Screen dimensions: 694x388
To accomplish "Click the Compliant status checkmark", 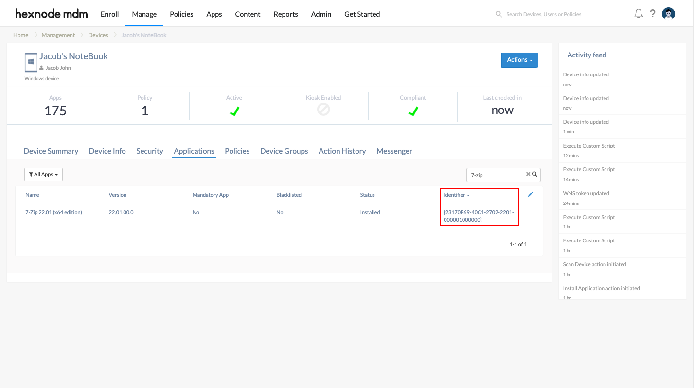I will [x=413, y=111].
